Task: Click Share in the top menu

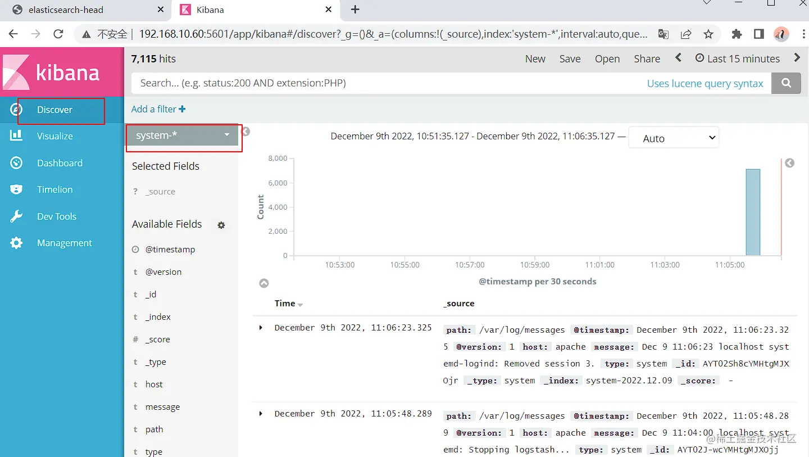Action: [647, 58]
